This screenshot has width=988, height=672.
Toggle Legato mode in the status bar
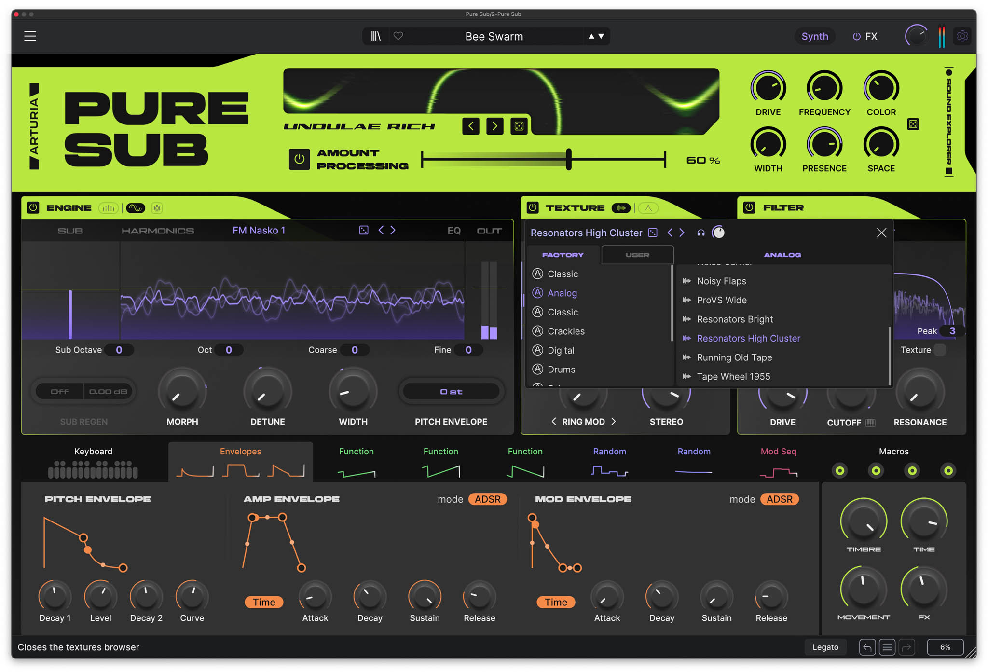tap(825, 647)
